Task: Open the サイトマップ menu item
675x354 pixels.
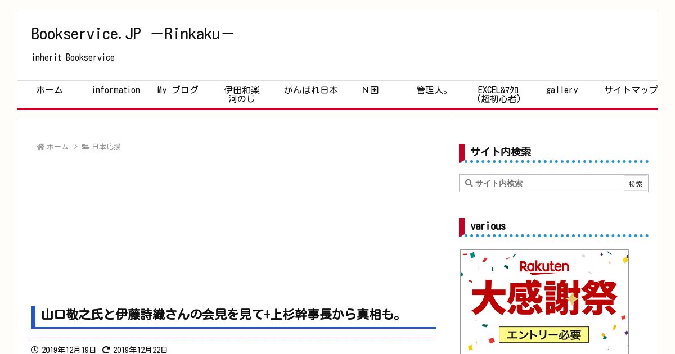Action: pyautogui.click(x=631, y=90)
